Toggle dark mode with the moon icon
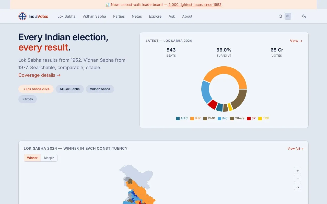 click(x=304, y=16)
